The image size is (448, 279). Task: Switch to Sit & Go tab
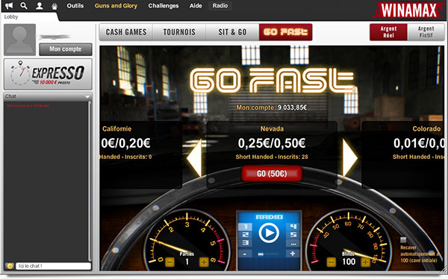click(x=232, y=32)
